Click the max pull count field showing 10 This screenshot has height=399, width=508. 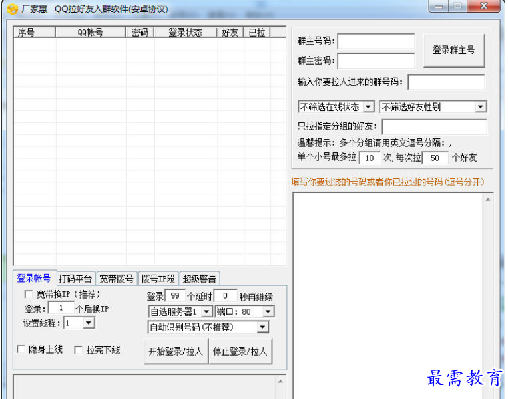click(370, 158)
